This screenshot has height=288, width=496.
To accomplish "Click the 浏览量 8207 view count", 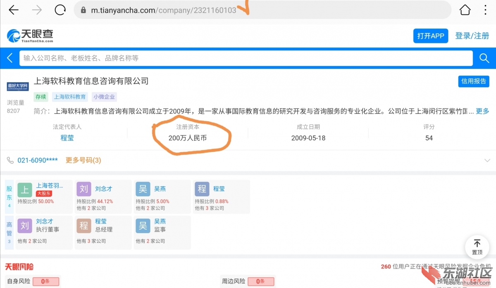I will 16,106.
